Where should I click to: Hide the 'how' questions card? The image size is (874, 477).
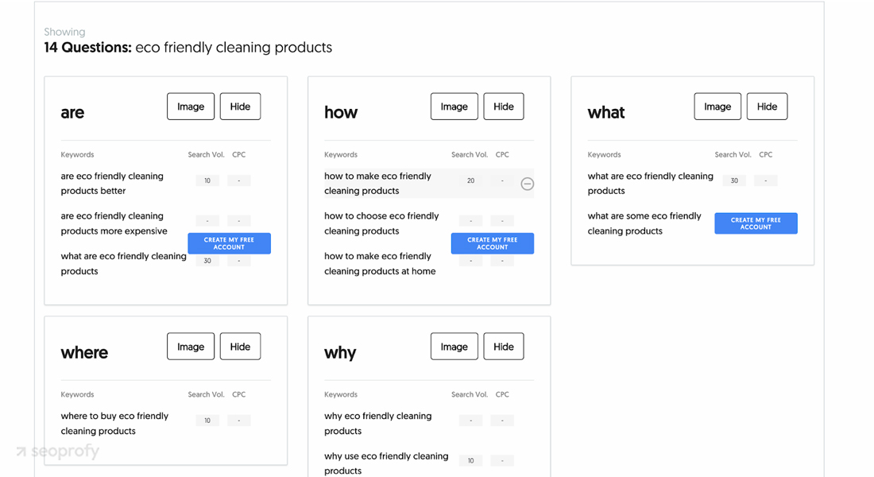503,107
